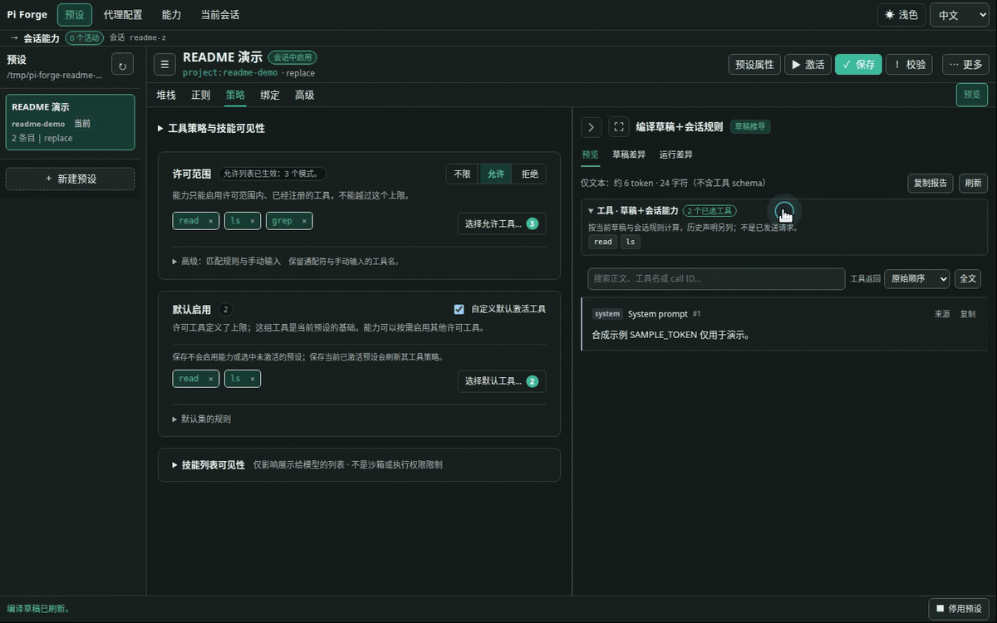Screen dimensions: 997x623
Task: Click the Pi Forge app title
Action: 27,15
